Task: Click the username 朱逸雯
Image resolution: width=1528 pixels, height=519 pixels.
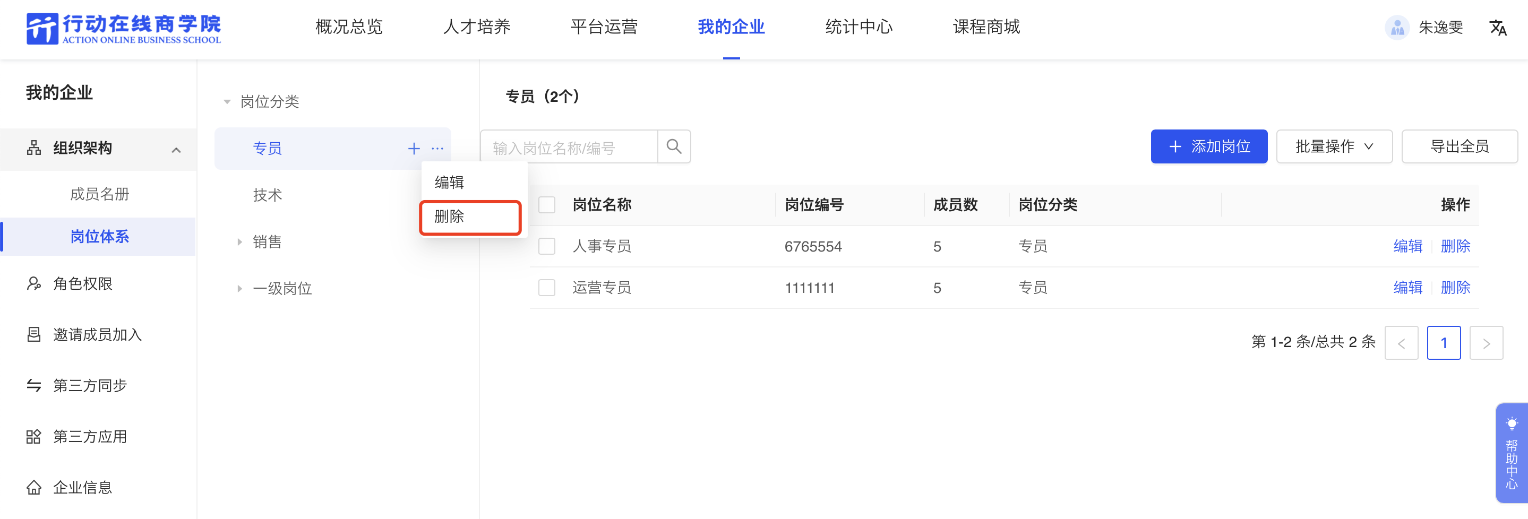Action: (x=1440, y=27)
